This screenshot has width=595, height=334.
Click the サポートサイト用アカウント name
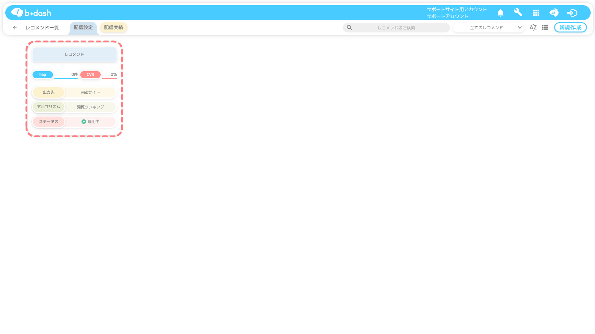coord(457,9)
